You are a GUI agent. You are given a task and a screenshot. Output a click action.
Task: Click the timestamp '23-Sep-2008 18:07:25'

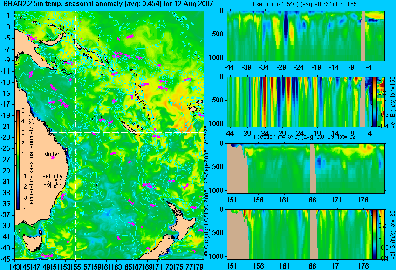point(206,155)
